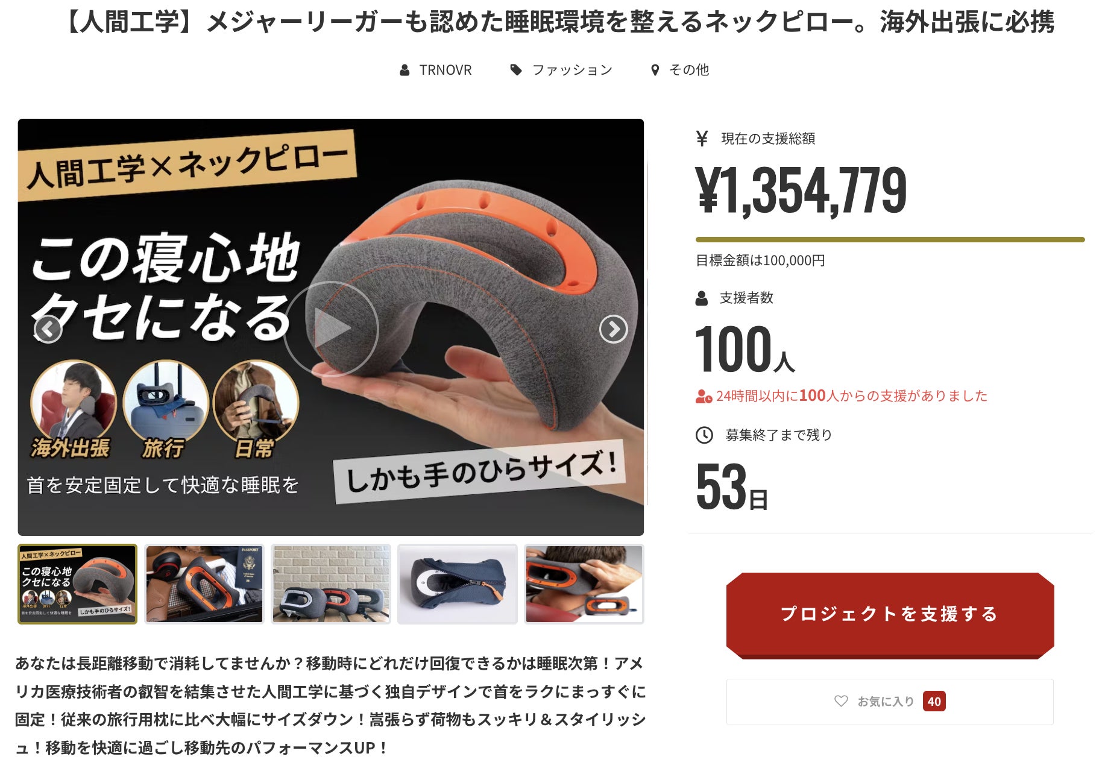Select the first thumbnail with この寝心地 text
The height and width of the screenshot is (774, 1102).
tap(78, 584)
